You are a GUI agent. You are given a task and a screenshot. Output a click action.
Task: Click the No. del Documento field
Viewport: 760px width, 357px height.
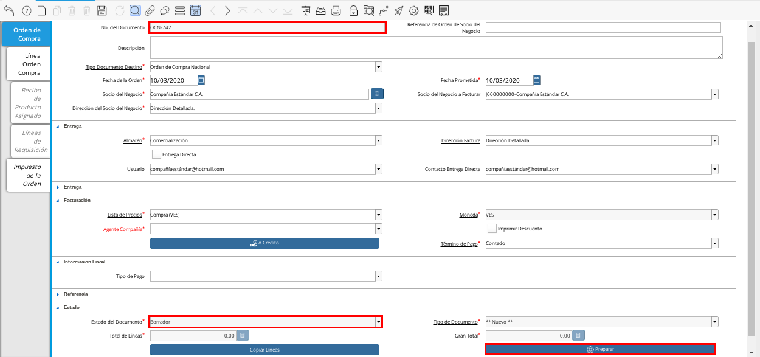[x=267, y=27]
